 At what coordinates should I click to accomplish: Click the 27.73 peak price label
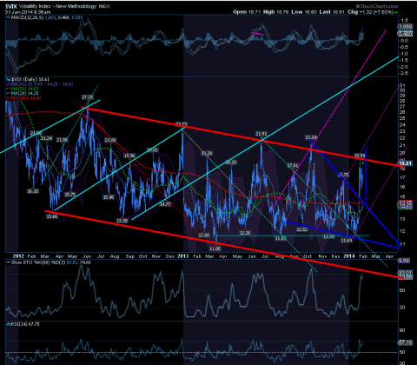point(88,97)
